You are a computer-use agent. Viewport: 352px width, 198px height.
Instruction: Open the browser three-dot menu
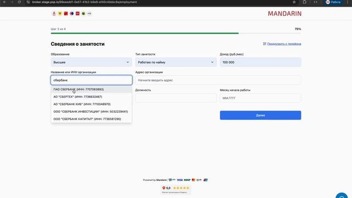coord(347,2)
